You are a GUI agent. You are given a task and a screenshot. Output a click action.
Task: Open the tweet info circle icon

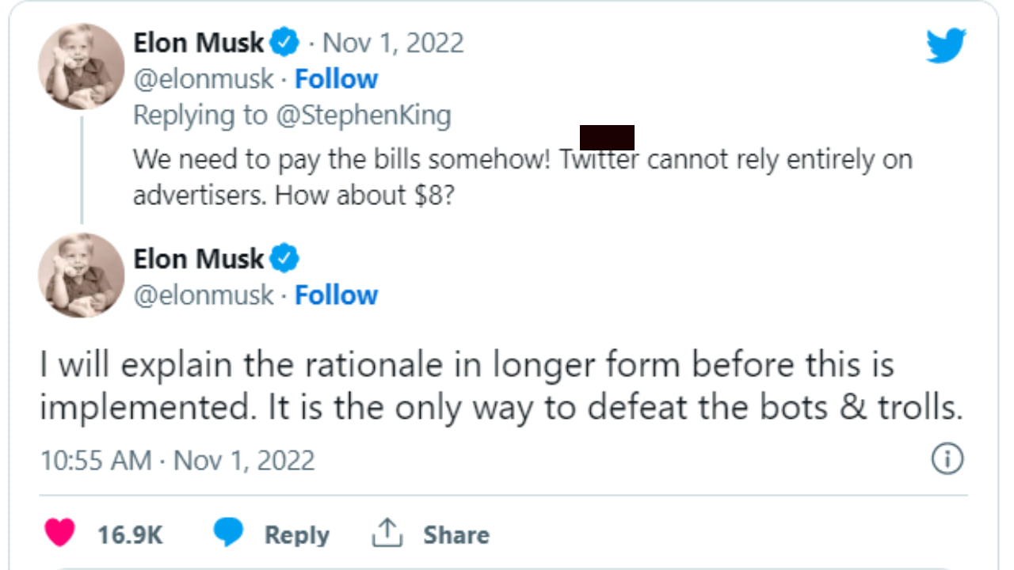tap(947, 459)
